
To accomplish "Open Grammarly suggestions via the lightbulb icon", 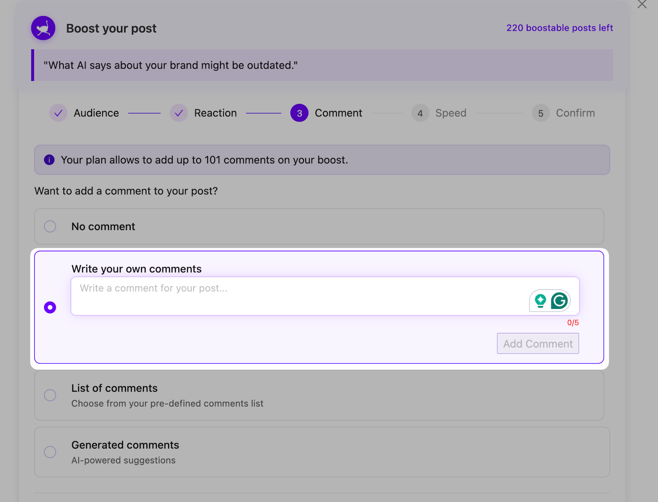I will [541, 301].
